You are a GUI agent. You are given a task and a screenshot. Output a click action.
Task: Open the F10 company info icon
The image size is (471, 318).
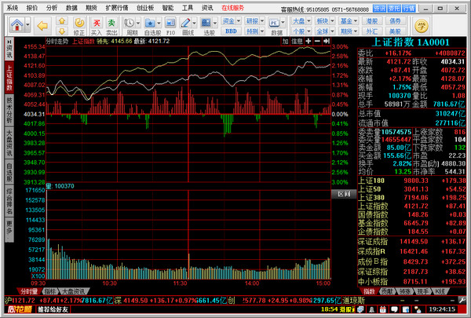[170, 23]
